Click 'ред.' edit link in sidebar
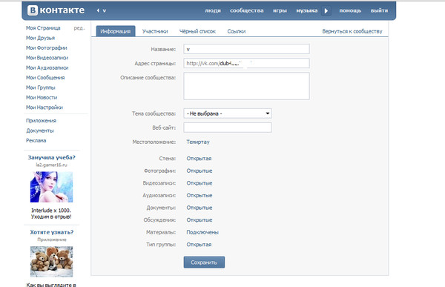The image size is (445, 287). [x=79, y=28]
